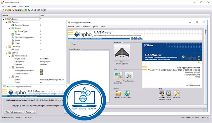Click the help pointer toolbar icon
212x123 pixels.
45,10
